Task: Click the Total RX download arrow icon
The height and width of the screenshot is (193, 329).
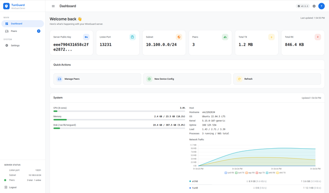Action: coord(318,37)
